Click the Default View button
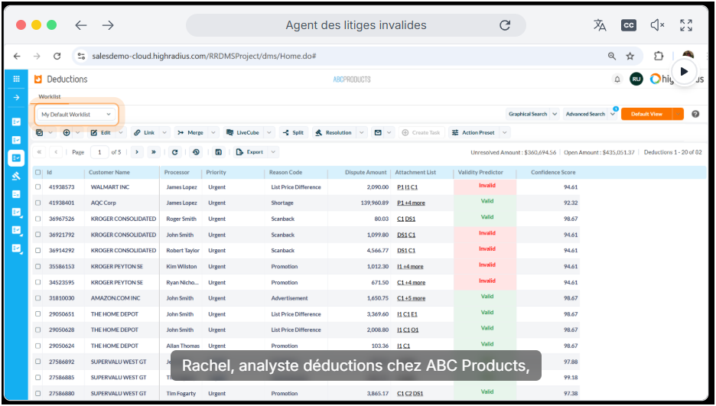This screenshot has width=716, height=406. coord(646,114)
